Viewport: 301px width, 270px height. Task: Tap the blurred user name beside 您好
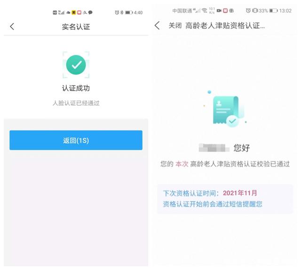(214, 147)
